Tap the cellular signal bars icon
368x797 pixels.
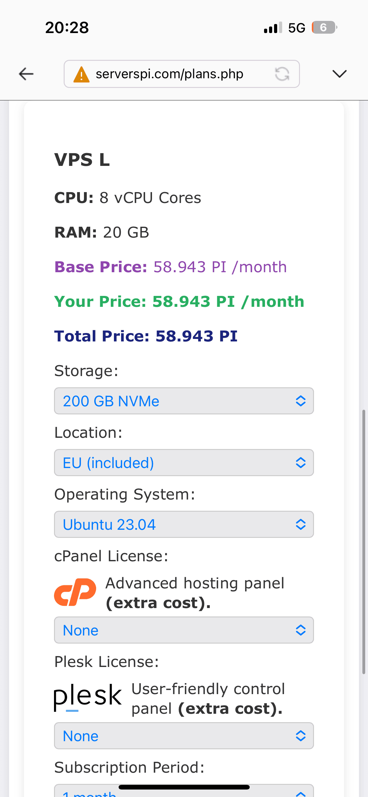click(273, 27)
